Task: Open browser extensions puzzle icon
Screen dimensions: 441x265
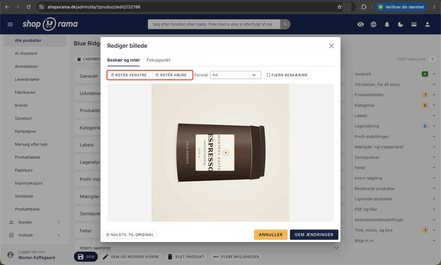Action: 364,7
